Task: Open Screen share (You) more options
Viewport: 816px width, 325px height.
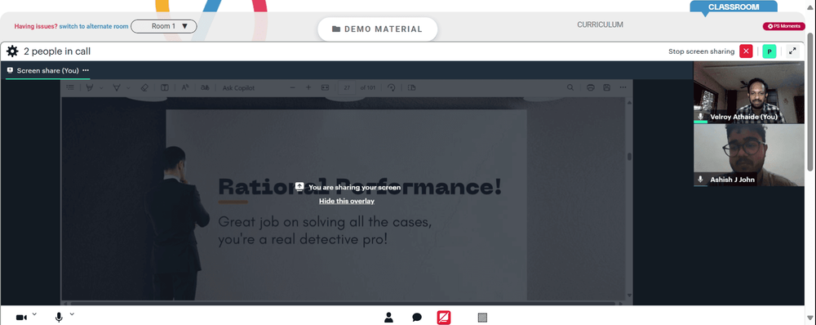Action: click(x=86, y=70)
